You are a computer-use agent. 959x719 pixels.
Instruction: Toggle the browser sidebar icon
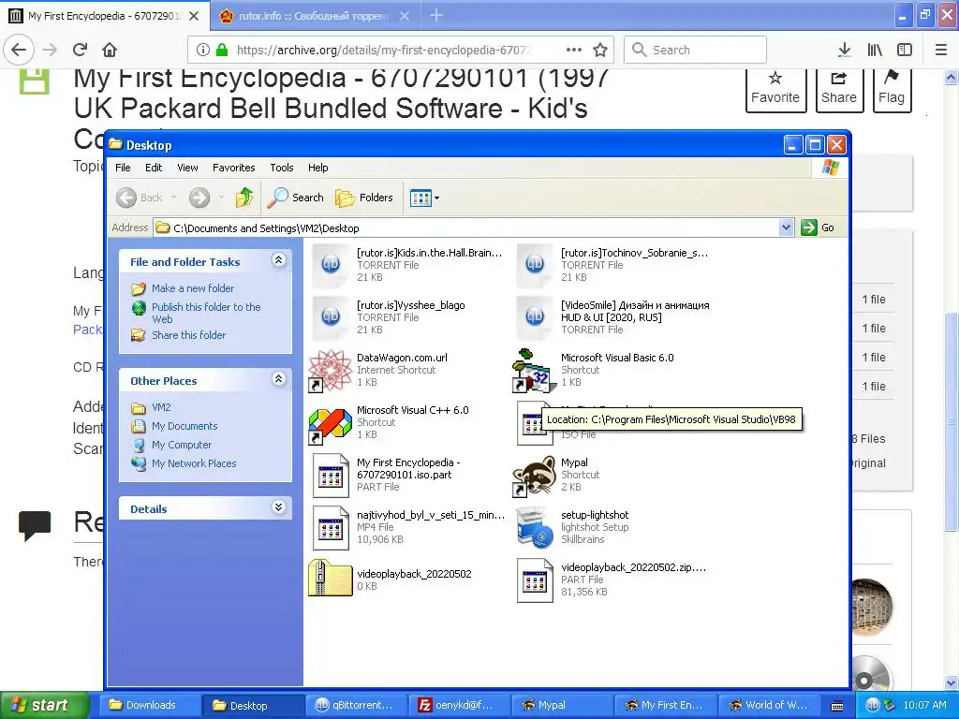[905, 50]
